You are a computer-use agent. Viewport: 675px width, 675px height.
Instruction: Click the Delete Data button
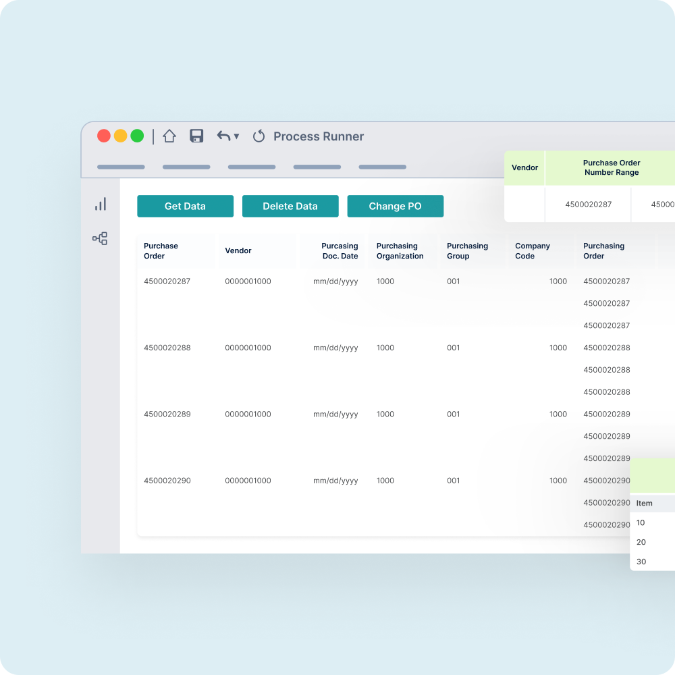[x=290, y=206]
